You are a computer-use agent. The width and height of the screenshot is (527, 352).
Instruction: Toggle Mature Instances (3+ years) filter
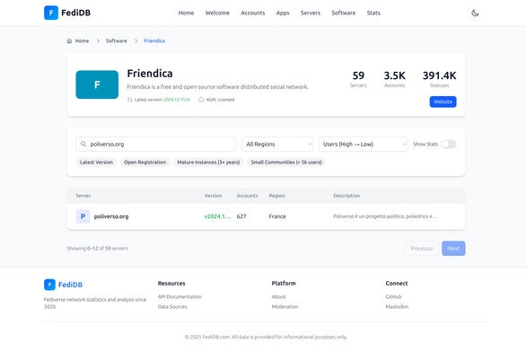pos(208,163)
